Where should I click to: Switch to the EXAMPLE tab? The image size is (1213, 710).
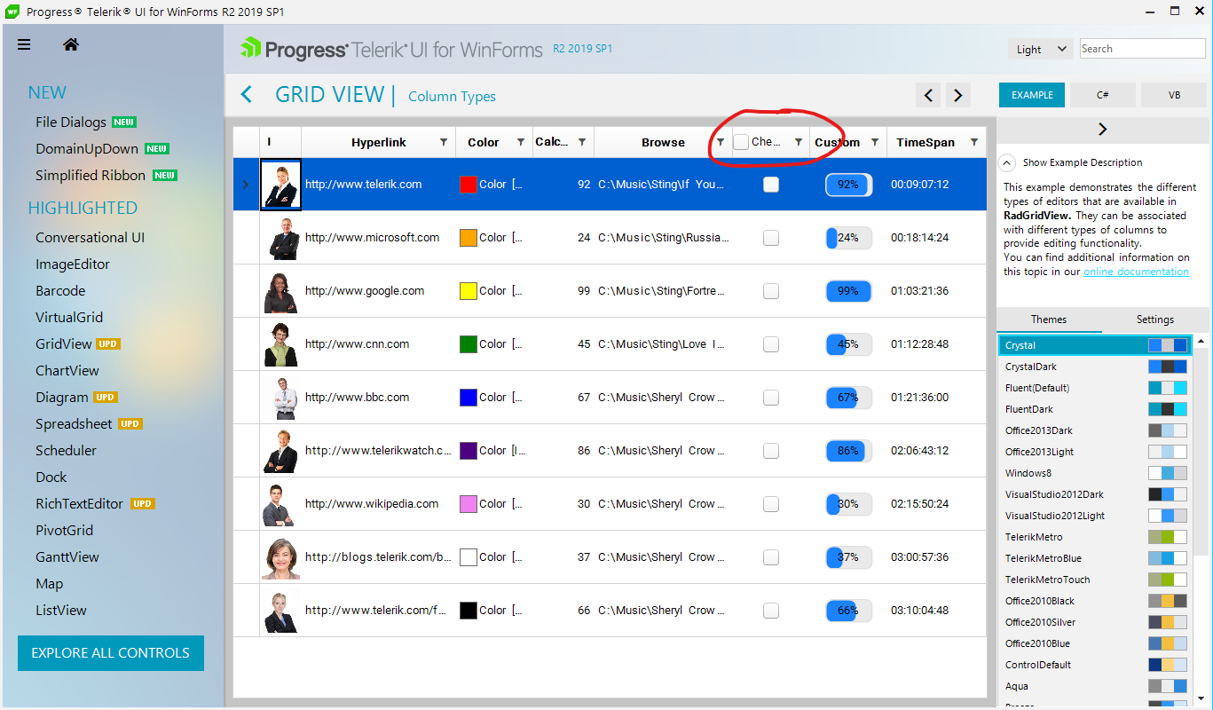(x=1032, y=95)
